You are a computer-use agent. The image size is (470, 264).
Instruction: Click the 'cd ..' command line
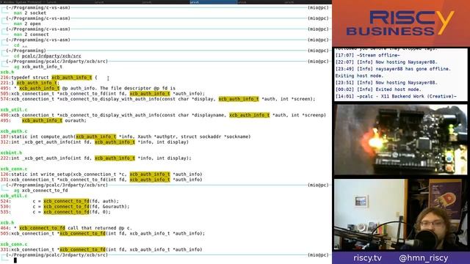coord(21,45)
